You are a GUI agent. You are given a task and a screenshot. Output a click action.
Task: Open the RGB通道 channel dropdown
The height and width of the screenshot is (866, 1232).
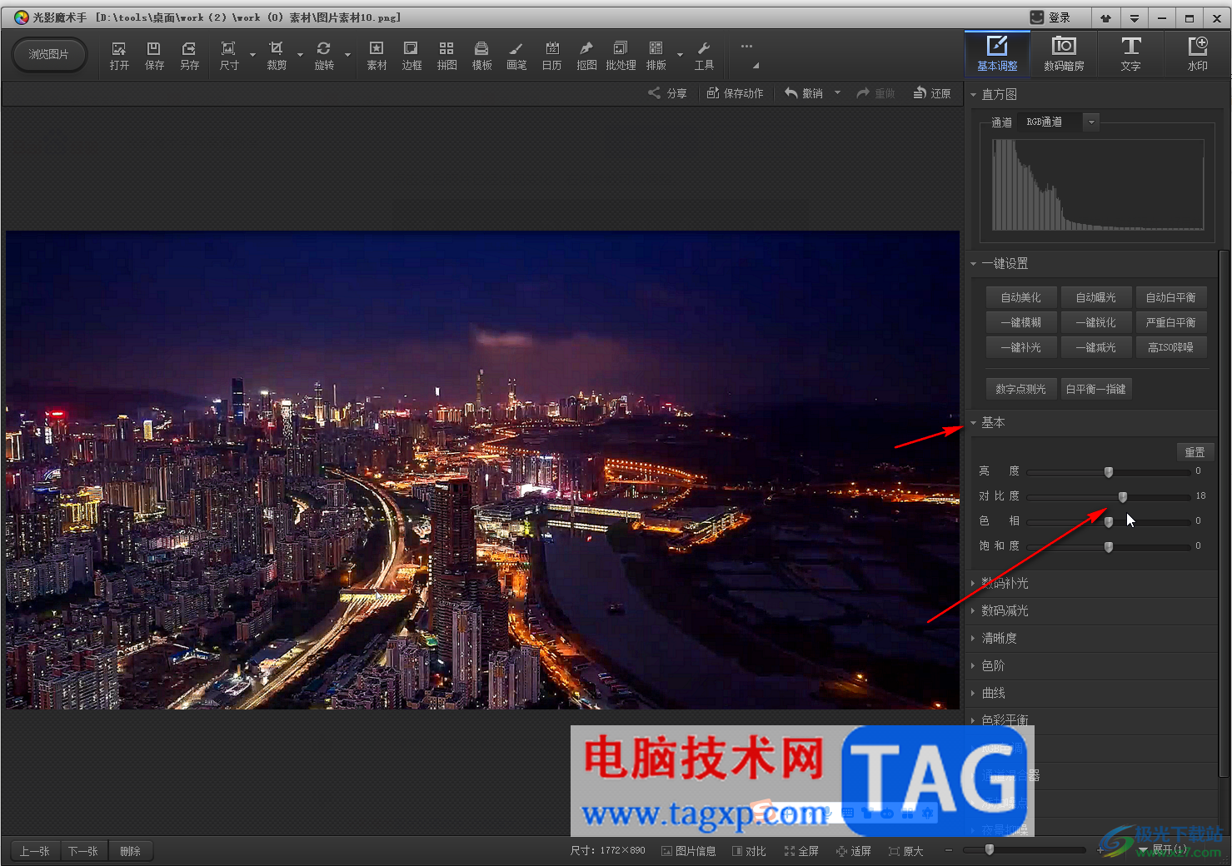[x=1091, y=122]
